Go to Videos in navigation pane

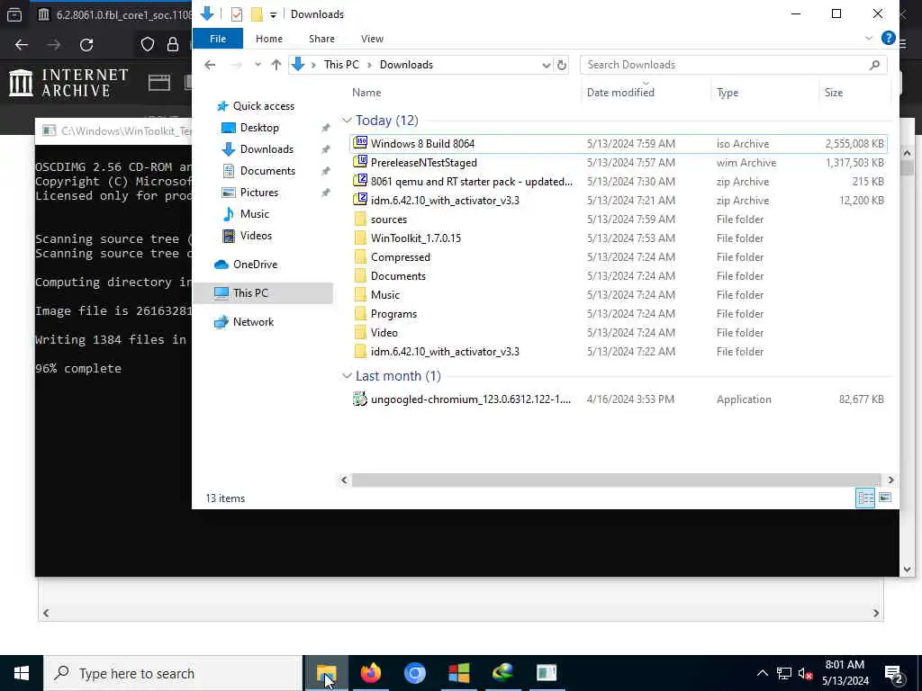pos(255,236)
